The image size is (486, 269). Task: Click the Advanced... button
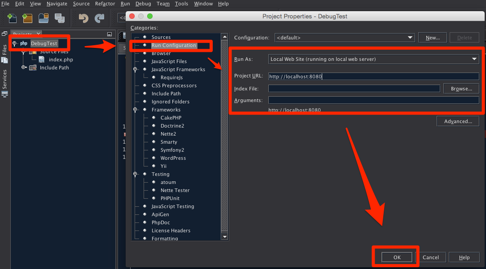coord(458,121)
